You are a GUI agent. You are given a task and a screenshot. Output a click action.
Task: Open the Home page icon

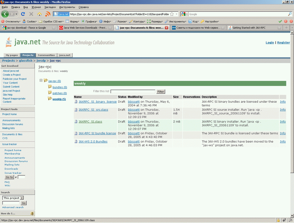click(39, 14)
